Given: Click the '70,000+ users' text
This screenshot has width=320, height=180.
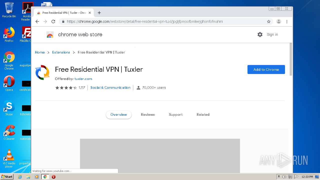Looking at the screenshot, I should point(154,87).
